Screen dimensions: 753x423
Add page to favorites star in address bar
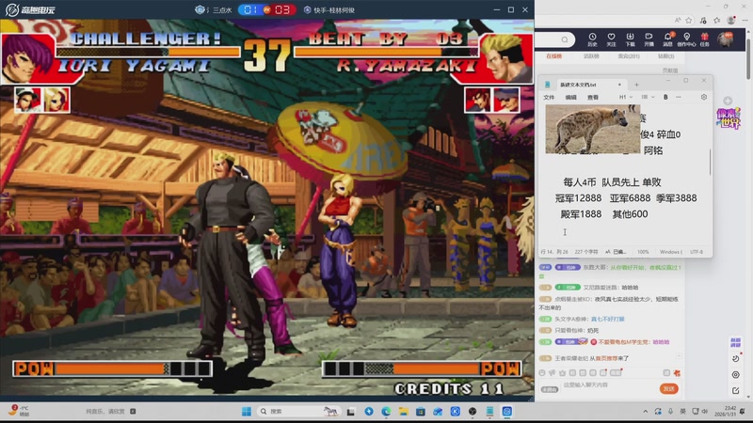[689, 20]
